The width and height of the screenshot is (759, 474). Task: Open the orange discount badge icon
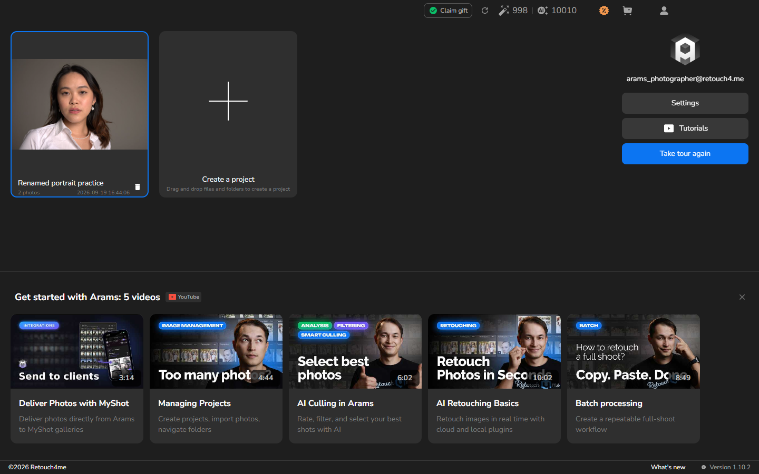pyautogui.click(x=604, y=11)
